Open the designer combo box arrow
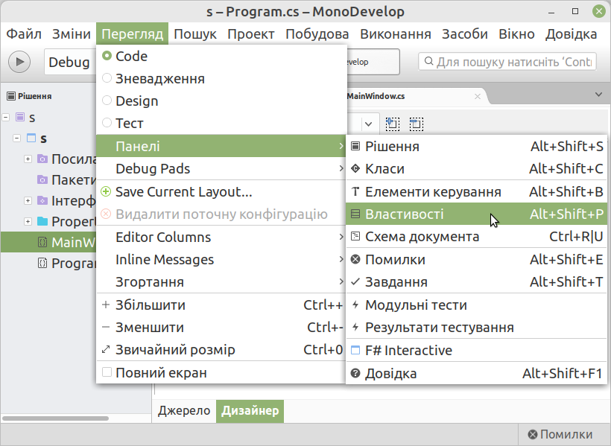The height and width of the screenshot is (446, 611). tap(368, 124)
